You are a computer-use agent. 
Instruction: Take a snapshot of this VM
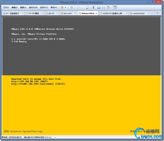click(x=78, y=7)
